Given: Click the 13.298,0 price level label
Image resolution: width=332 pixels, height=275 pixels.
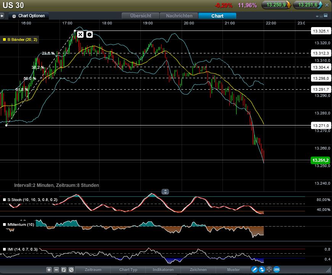Looking at the screenshot, I should [x=321, y=78].
